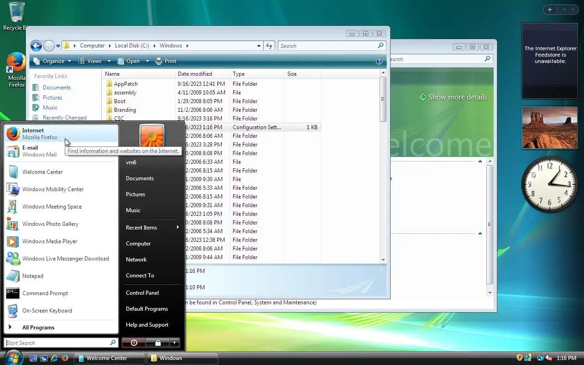Click Computer in the address breadcrumb

pyautogui.click(x=92, y=46)
